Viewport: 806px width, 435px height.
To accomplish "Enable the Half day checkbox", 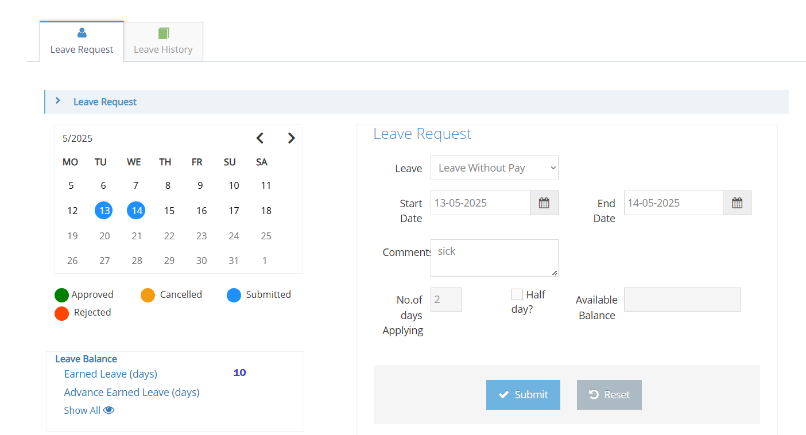I will click(x=517, y=294).
